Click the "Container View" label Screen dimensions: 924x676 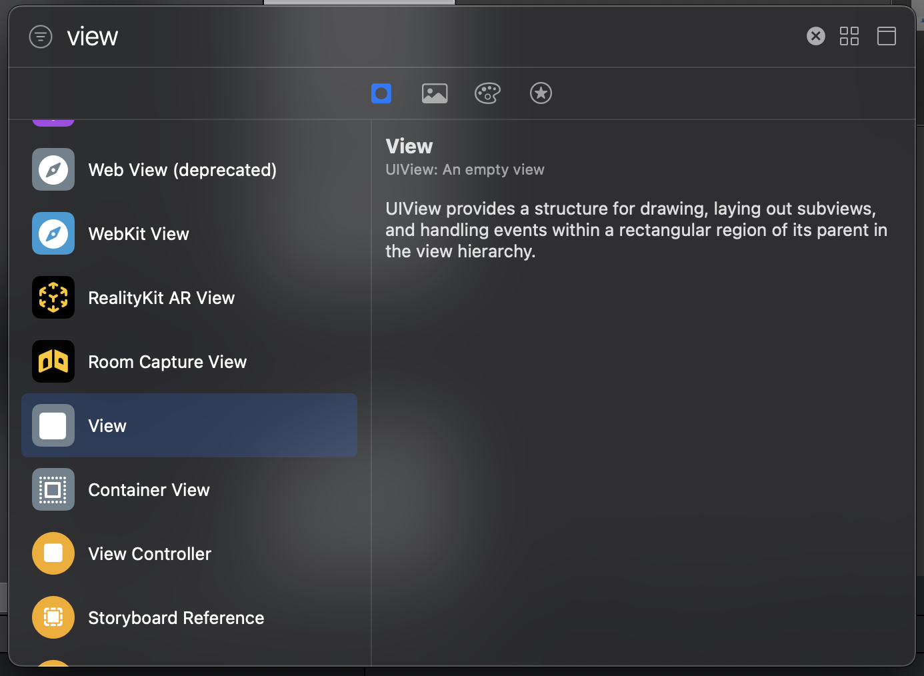[x=149, y=490]
